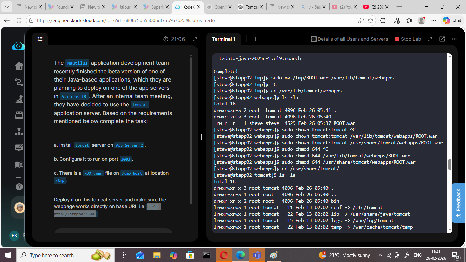Open terminal in a new window
Image resolution: width=466 pixels, height=262 pixels.
click(442, 39)
